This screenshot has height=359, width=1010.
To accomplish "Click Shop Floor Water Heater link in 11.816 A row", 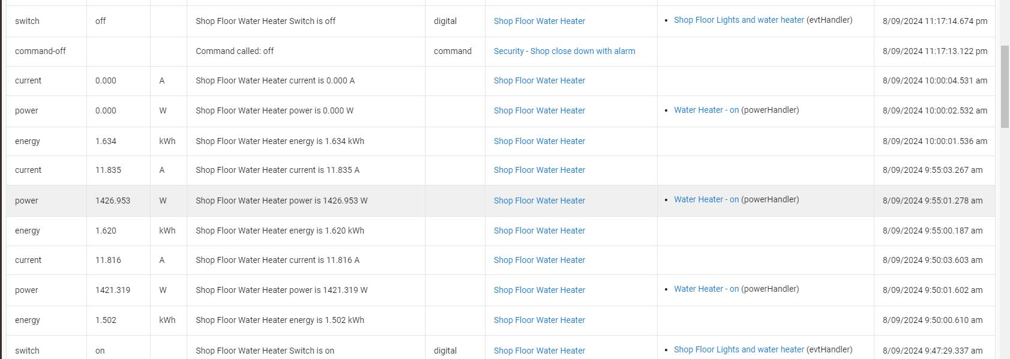I will pos(539,260).
